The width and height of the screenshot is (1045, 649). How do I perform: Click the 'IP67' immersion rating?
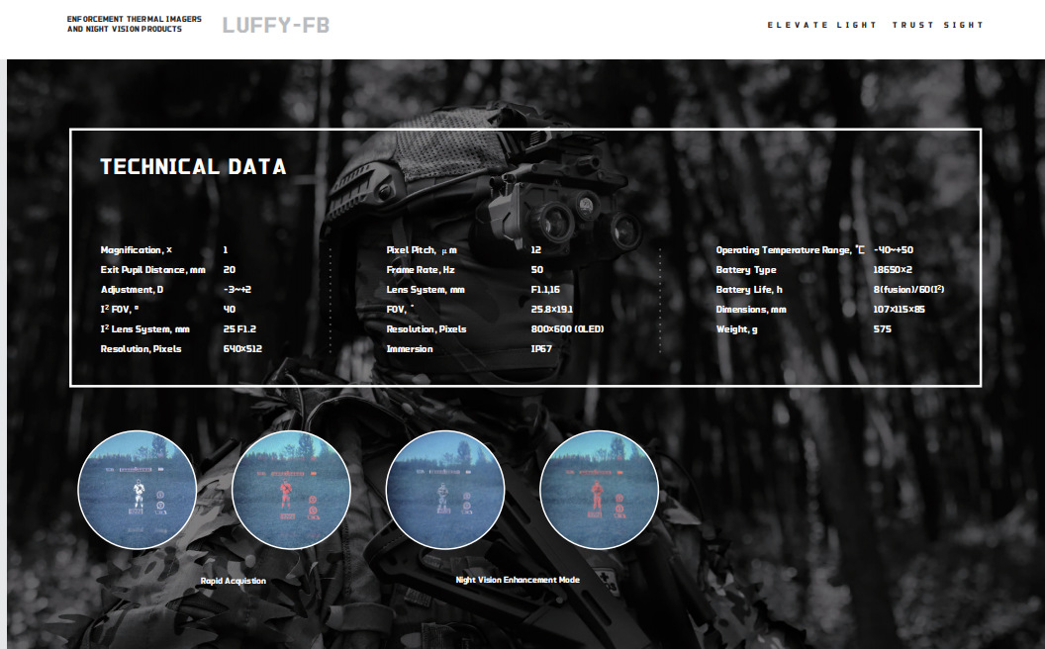point(541,348)
